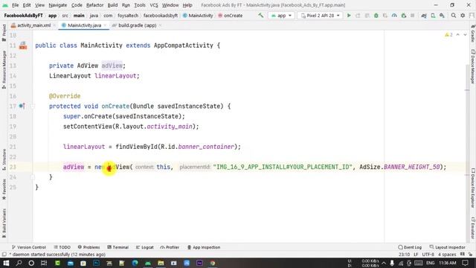This screenshot has height=268, width=476.
Task: Open the Logcat tool window
Action: click(144, 247)
